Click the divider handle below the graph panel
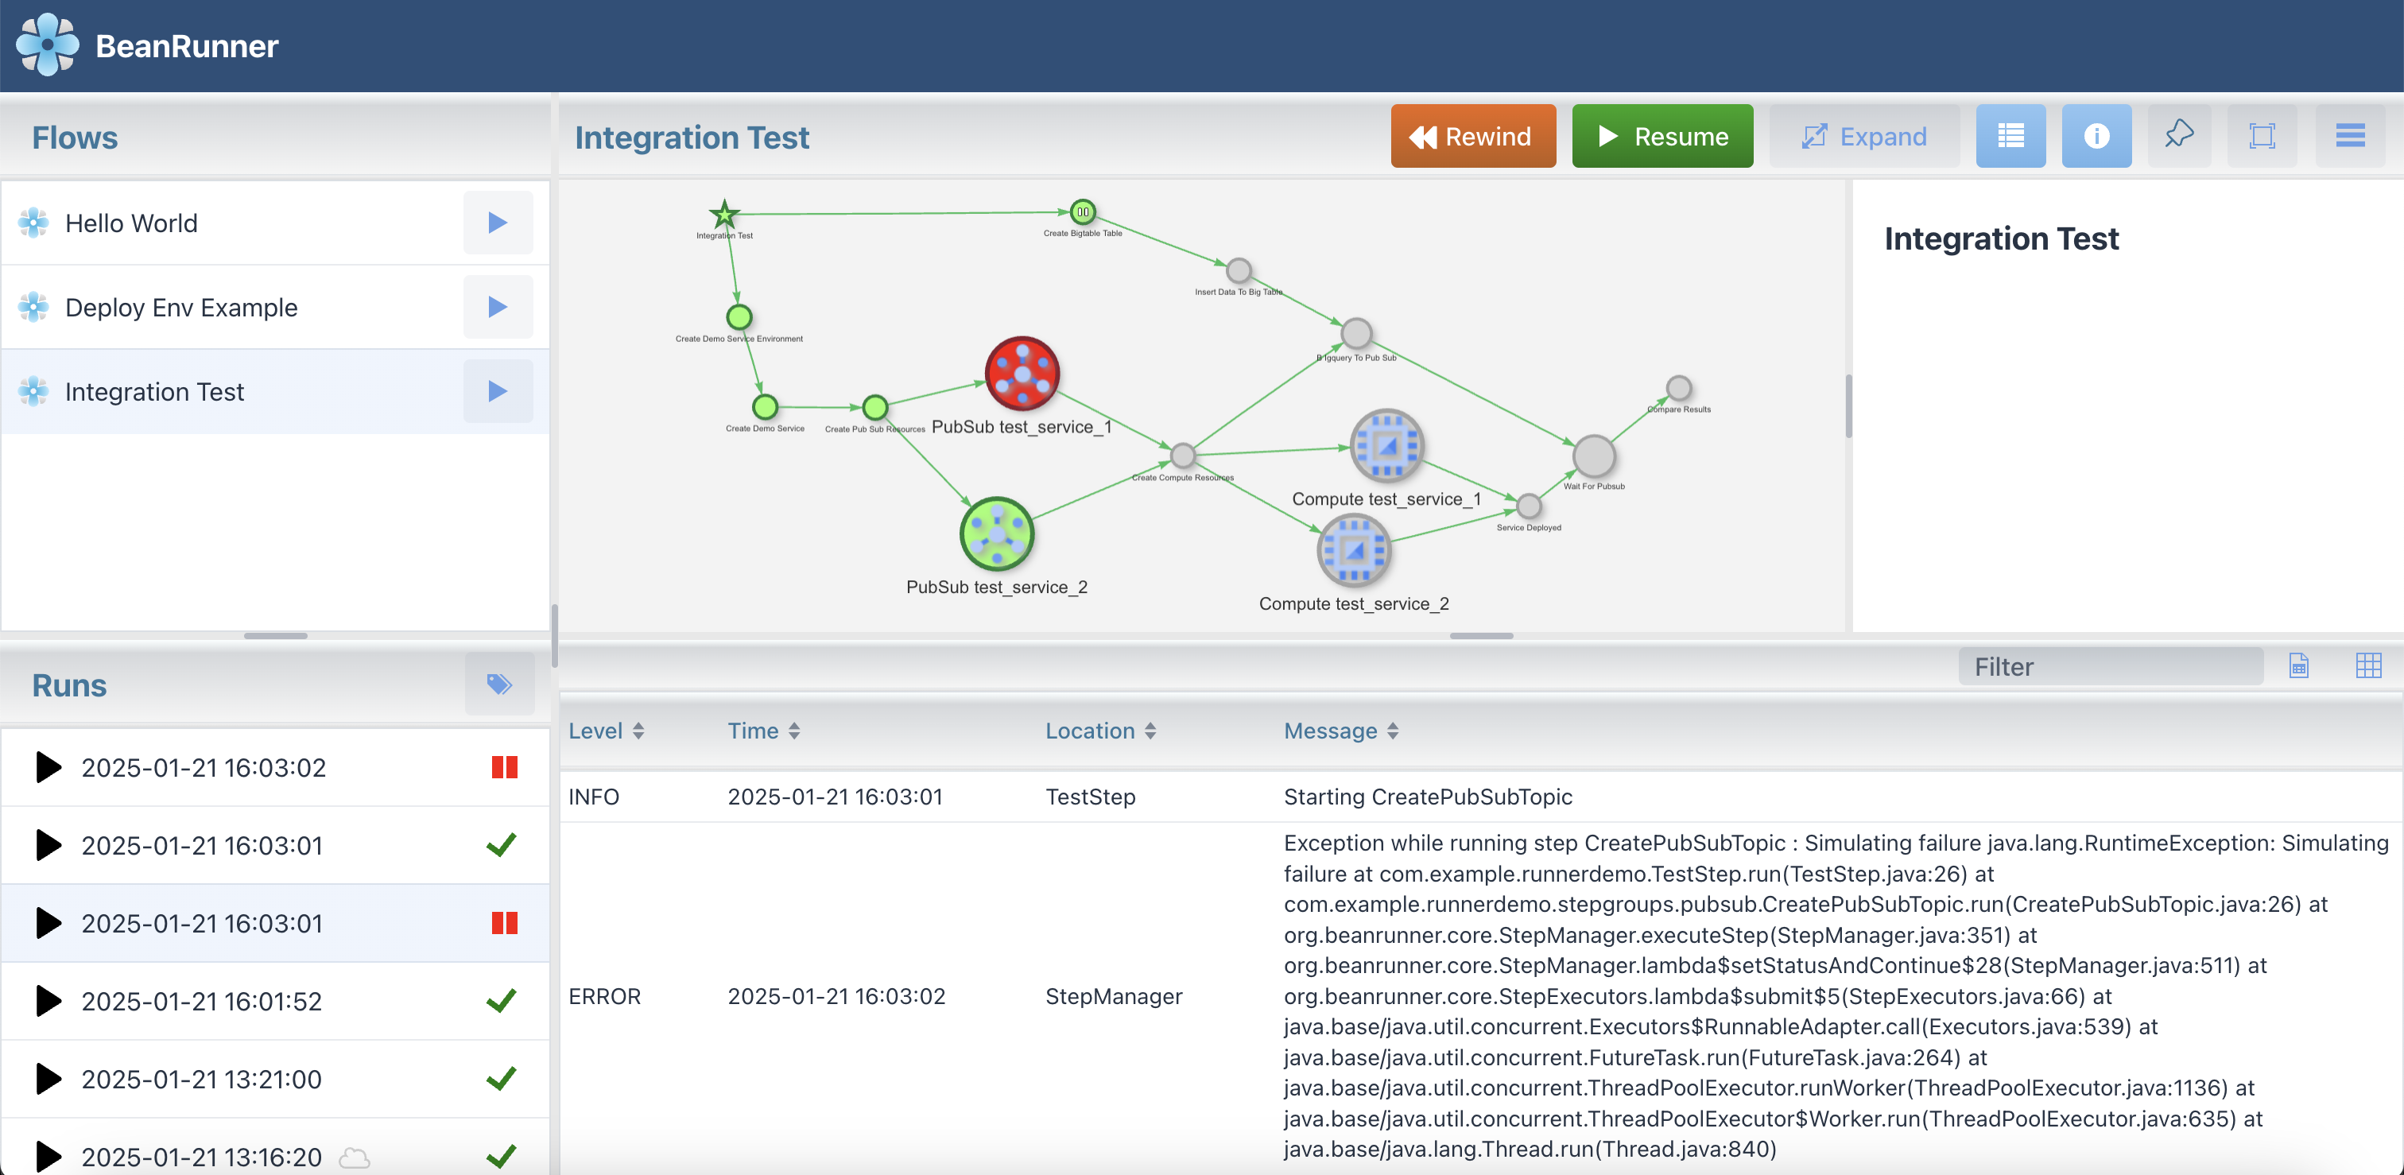The width and height of the screenshot is (2404, 1175). pyautogui.click(x=1481, y=635)
